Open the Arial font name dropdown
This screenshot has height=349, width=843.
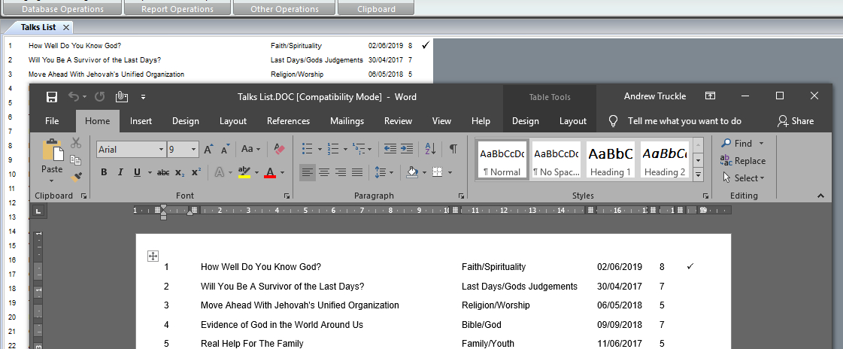161,150
